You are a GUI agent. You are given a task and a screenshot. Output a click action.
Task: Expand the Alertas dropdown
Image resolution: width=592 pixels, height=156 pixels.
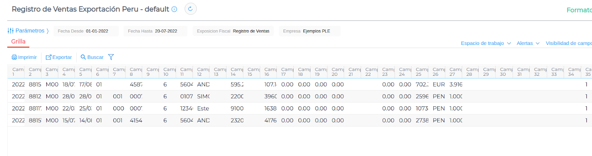point(528,43)
